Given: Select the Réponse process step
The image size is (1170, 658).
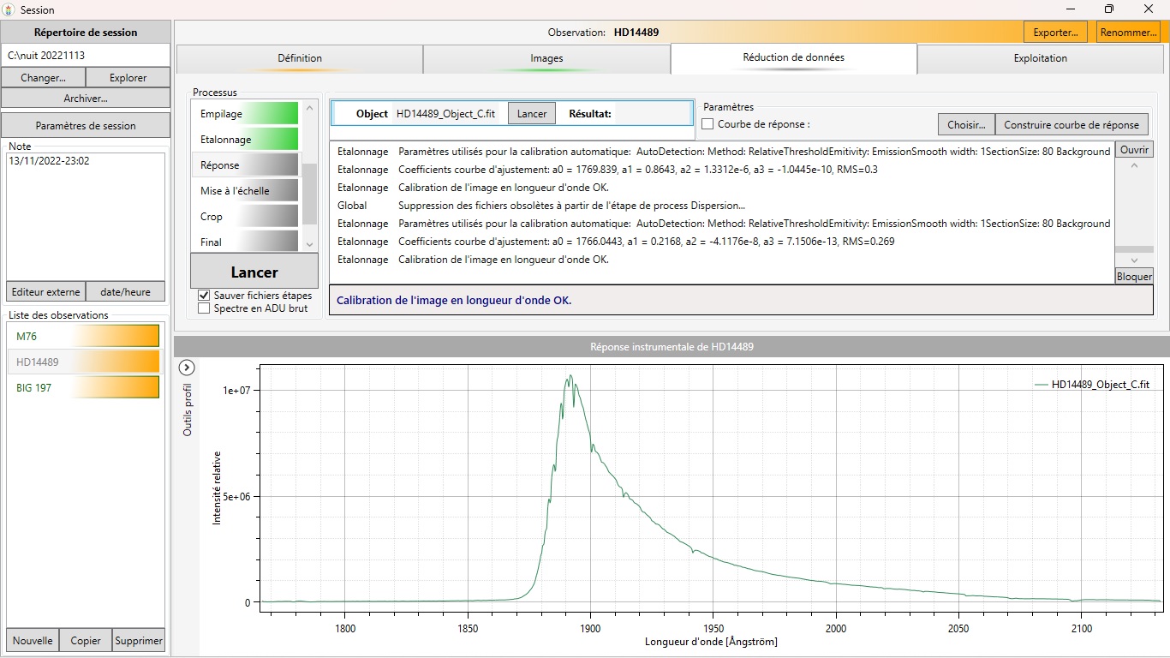Looking at the screenshot, I should (246, 164).
